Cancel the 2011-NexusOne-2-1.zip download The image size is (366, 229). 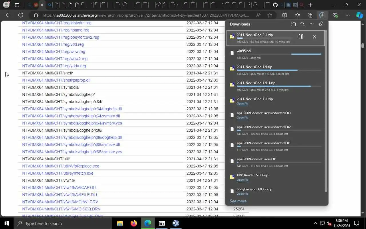315,37
